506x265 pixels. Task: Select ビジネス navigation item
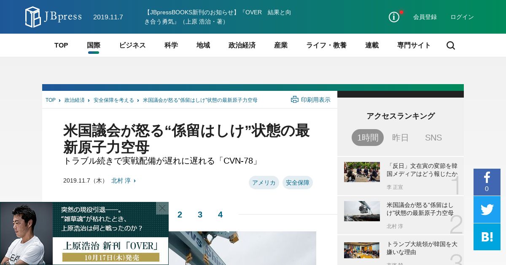click(x=132, y=45)
